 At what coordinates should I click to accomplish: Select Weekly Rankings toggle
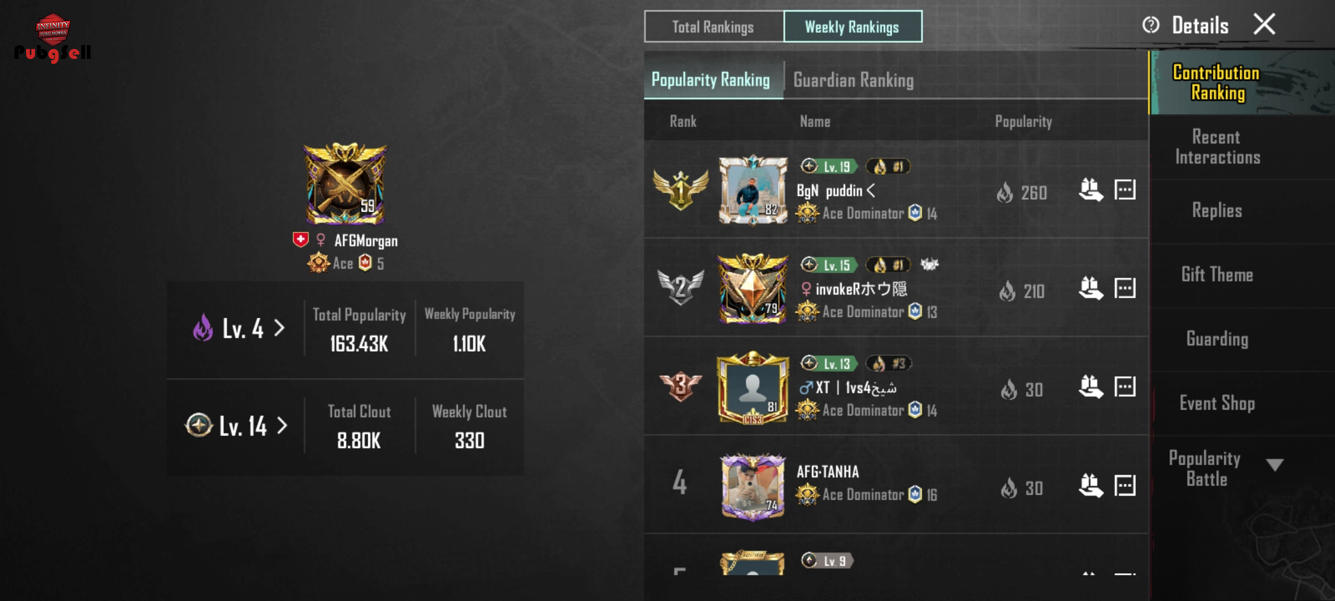pyautogui.click(x=852, y=27)
